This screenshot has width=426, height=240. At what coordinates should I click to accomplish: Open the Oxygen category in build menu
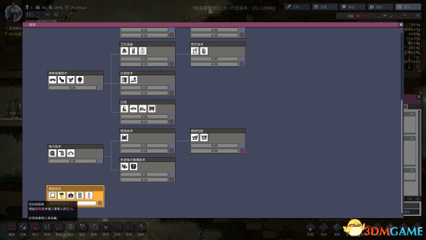[x=23, y=227]
